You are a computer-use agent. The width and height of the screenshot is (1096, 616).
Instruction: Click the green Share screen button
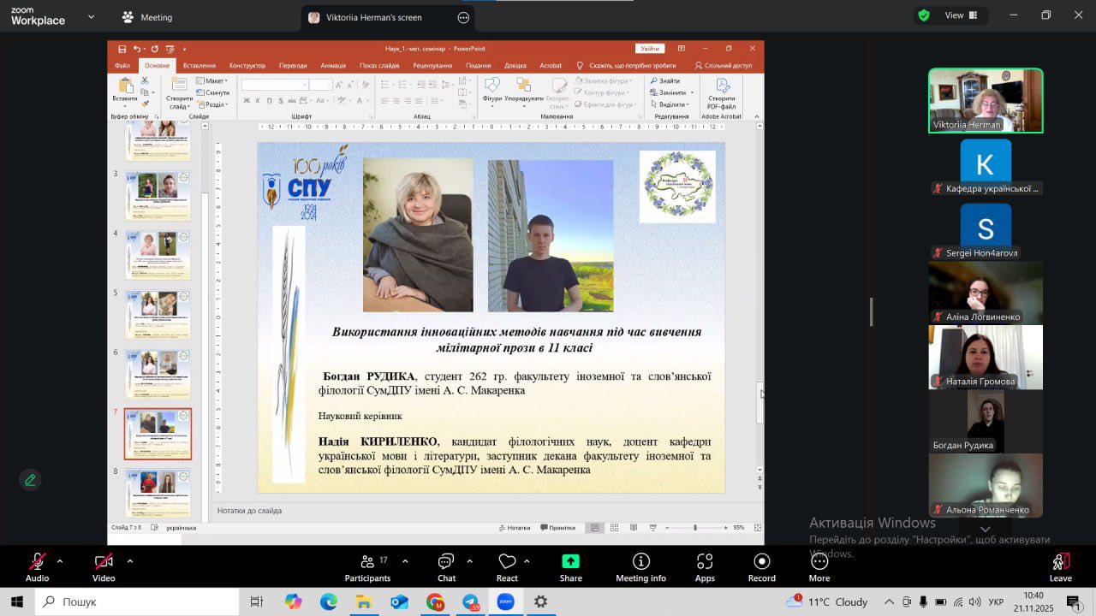coord(570,567)
